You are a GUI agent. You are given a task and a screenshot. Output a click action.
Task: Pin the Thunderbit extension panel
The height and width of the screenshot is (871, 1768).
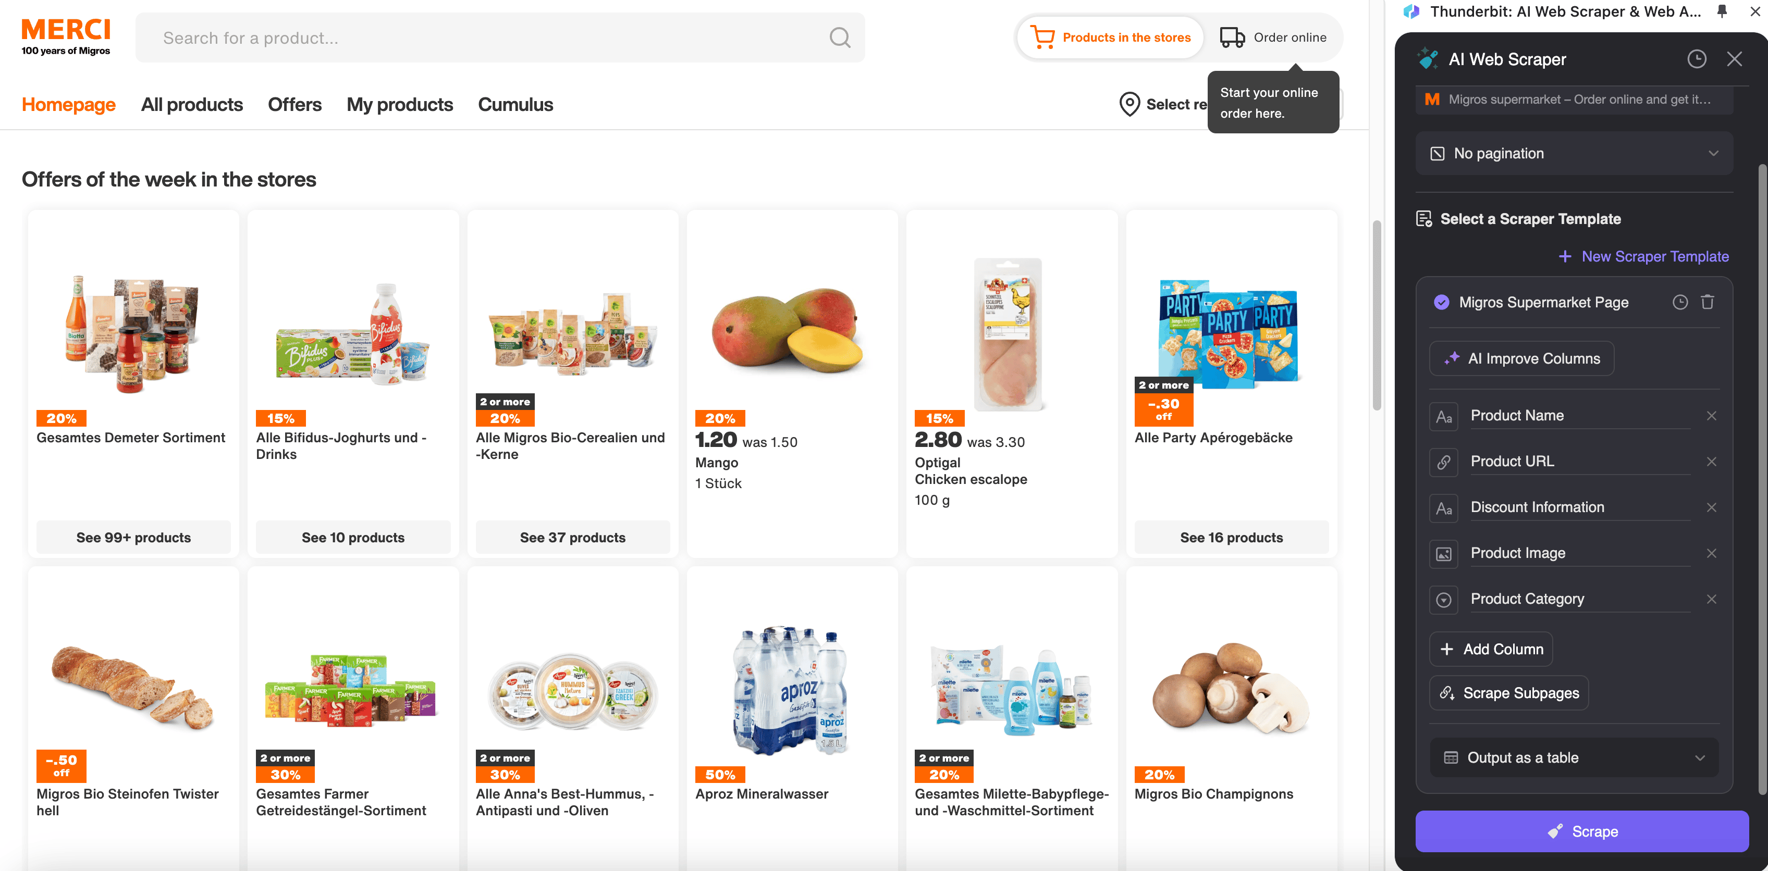1722,11
